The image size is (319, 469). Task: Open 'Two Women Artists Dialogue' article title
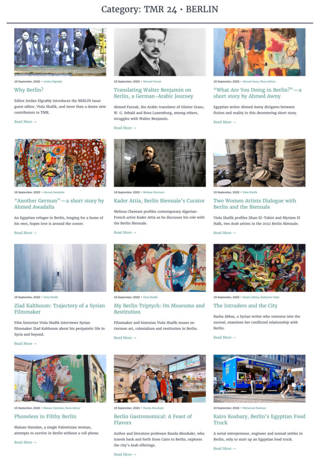click(x=255, y=204)
